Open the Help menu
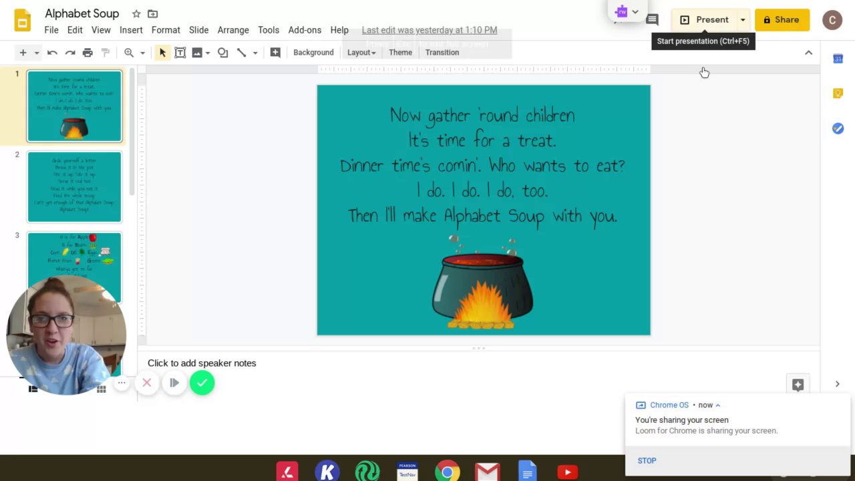This screenshot has height=481, width=855. pos(339,30)
